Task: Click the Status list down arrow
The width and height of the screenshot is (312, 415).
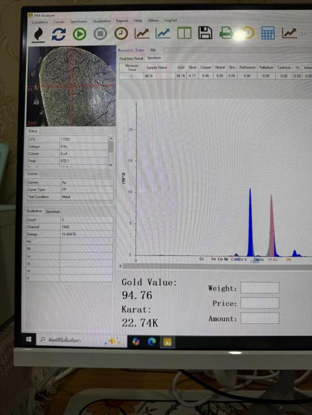Action: [111, 165]
